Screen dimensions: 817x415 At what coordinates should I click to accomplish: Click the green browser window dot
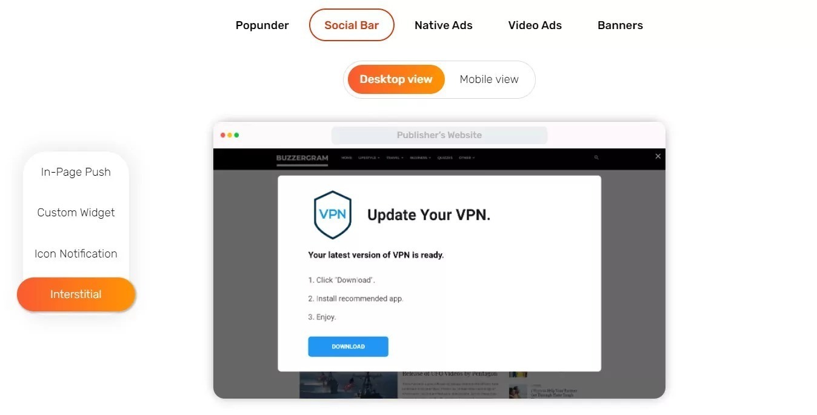236,135
